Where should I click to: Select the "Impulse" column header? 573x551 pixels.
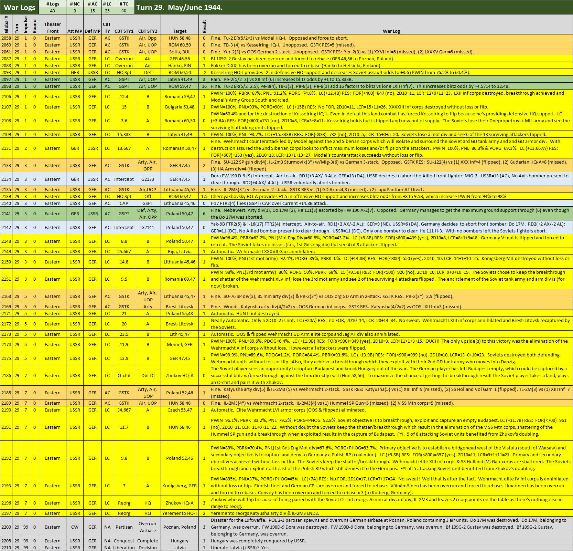click(25, 24)
